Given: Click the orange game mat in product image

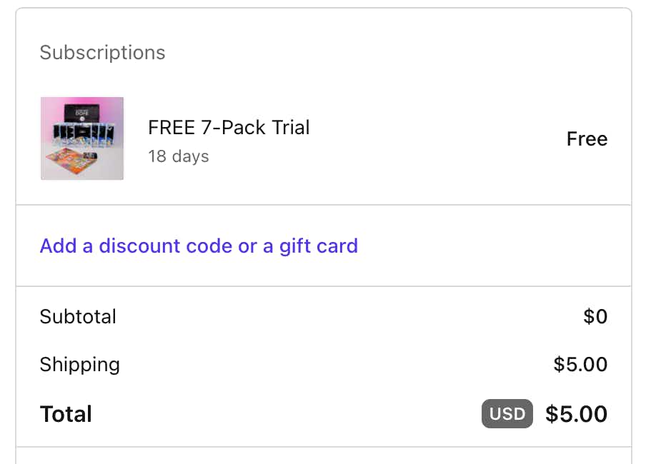Looking at the screenshot, I should point(71,161).
